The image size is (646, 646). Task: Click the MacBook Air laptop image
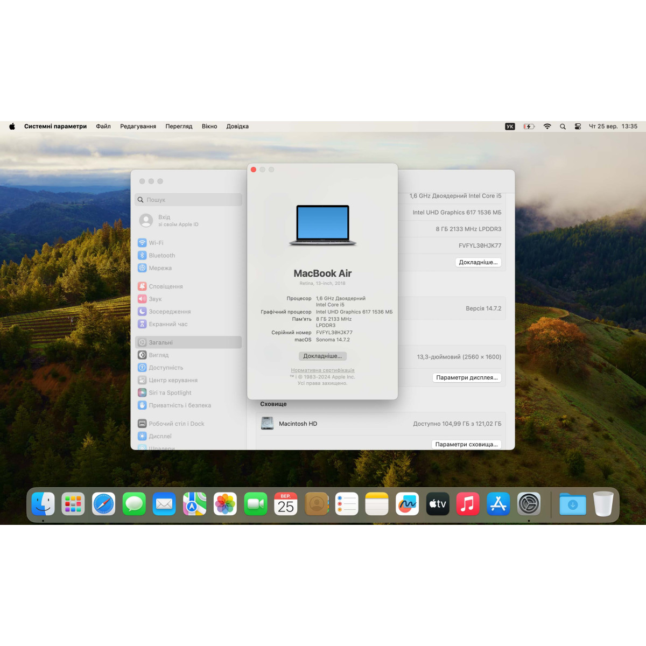[322, 226]
